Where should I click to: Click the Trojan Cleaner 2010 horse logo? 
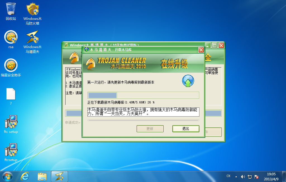(x=91, y=64)
